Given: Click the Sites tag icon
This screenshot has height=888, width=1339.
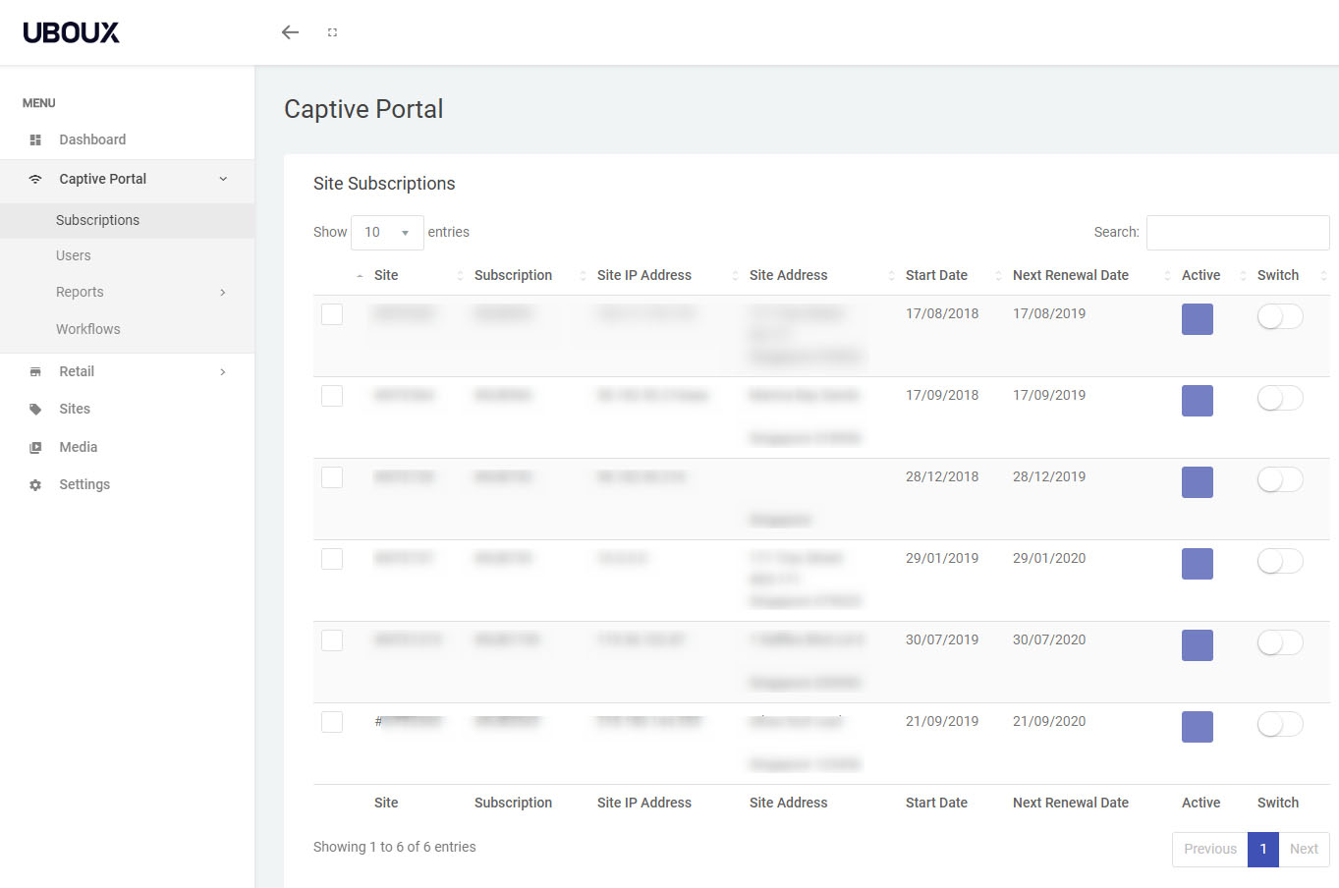Looking at the screenshot, I should coord(35,410).
